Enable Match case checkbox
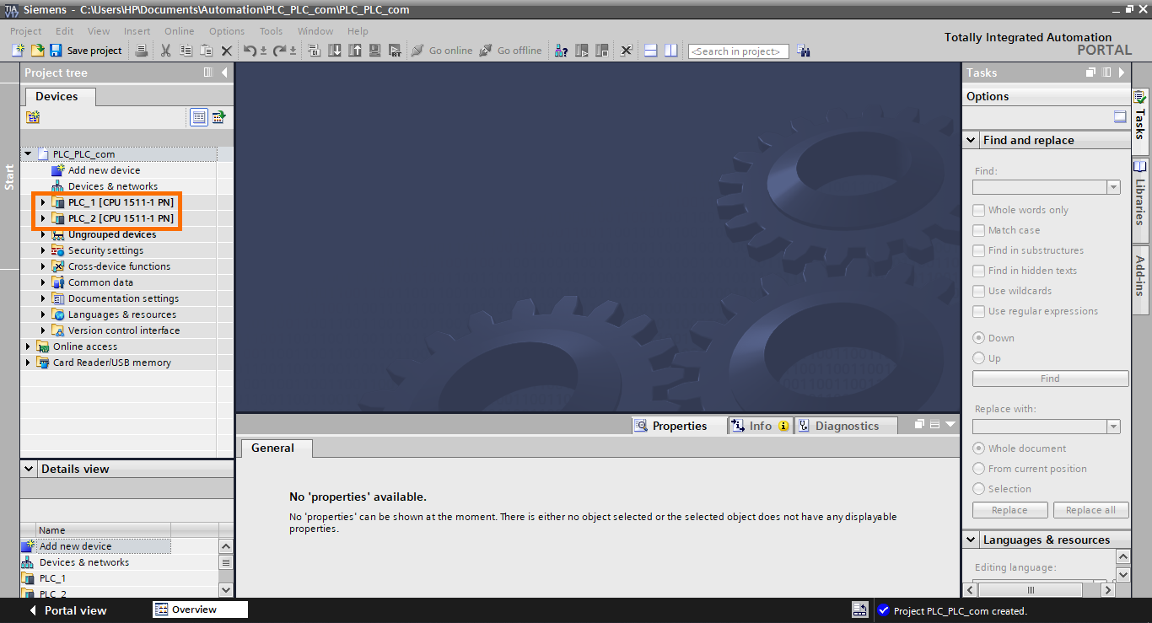Image resolution: width=1152 pixels, height=623 pixels. [978, 230]
